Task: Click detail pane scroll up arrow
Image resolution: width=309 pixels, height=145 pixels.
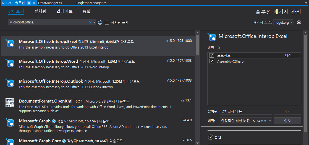Action: point(305,33)
